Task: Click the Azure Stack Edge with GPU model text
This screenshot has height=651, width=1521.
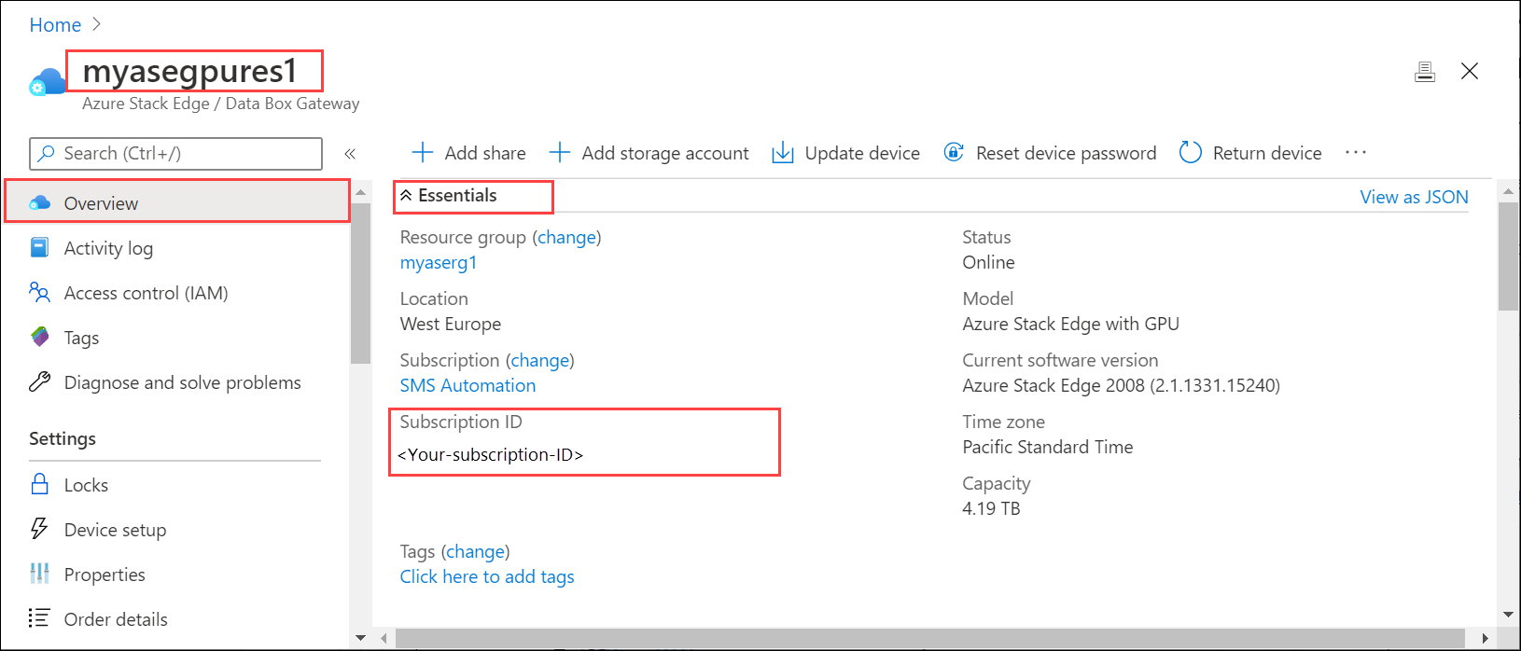Action: coord(1070,324)
